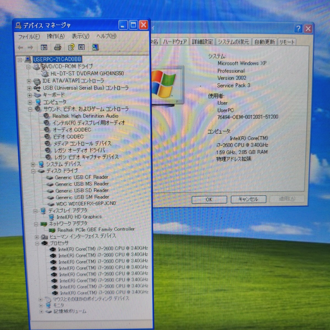Collapse the DVD/CD-ROM ドライブ branch
Image resolution: width=330 pixels, height=330 pixels.
click(28, 67)
